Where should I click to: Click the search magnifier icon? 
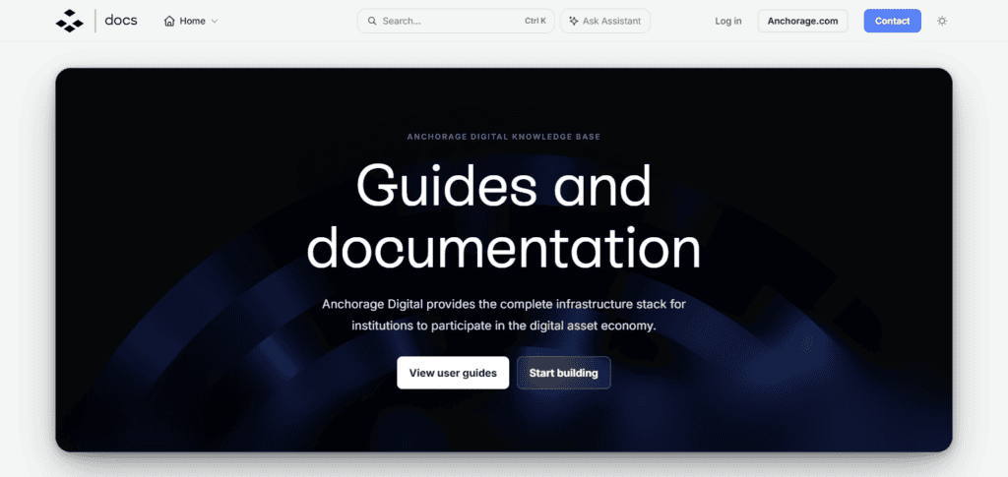click(x=371, y=21)
